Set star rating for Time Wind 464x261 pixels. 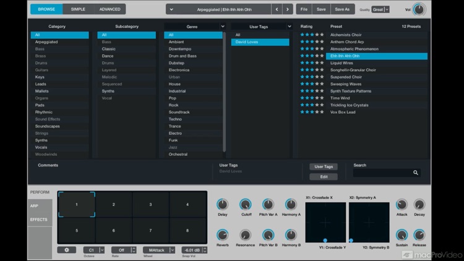[312, 98]
